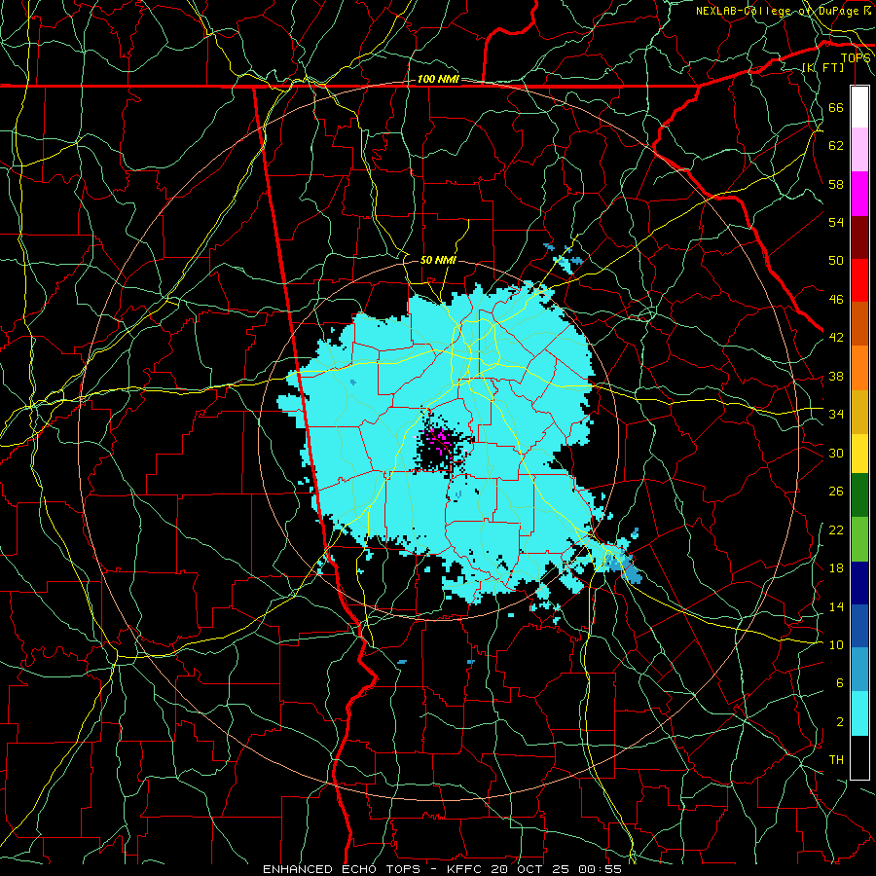Click the light pink 62 kft legend swatch
This screenshot has height=876, width=876.
[859, 150]
